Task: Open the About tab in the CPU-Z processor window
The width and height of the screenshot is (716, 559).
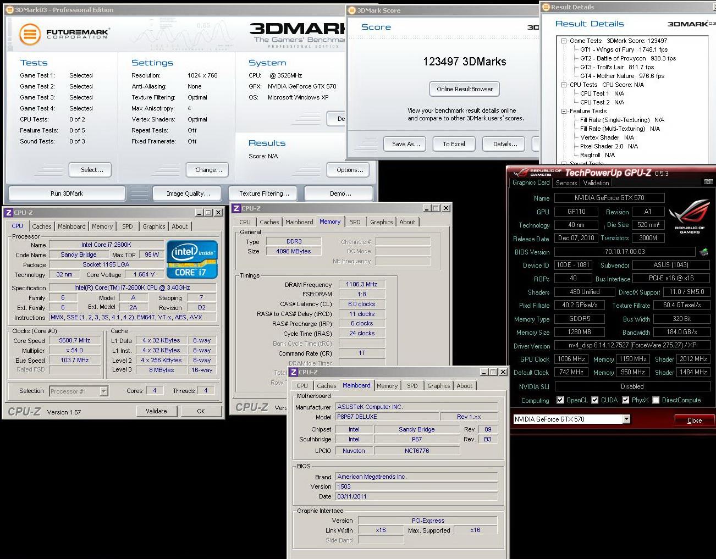Action: click(180, 226)
